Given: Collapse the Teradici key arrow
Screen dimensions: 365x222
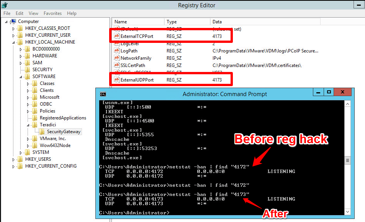Looking at the screenshot, I should 28,125.
